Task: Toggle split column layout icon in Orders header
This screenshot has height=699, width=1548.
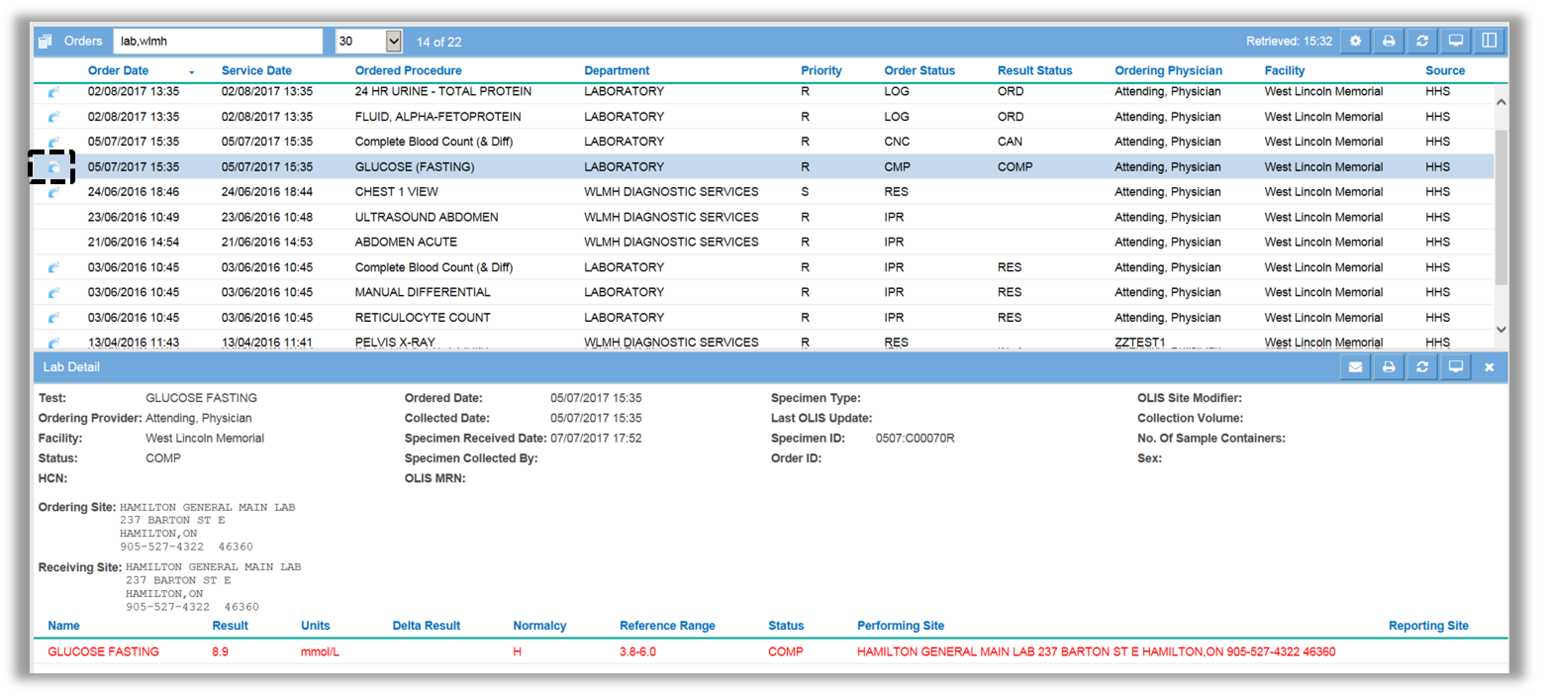Action: pos(1489,41)
